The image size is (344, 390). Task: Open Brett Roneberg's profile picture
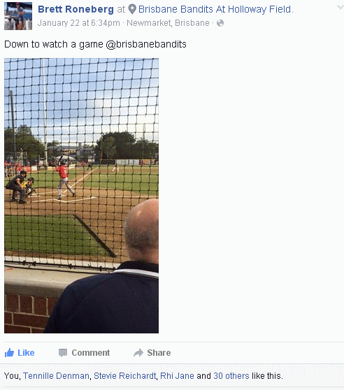[x=18, y=16]
